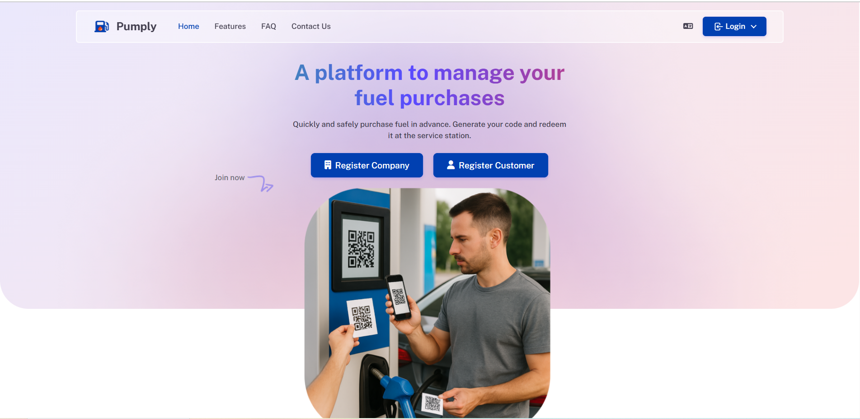
Task: Go to the Home nav item
Action: pos(188,26)
